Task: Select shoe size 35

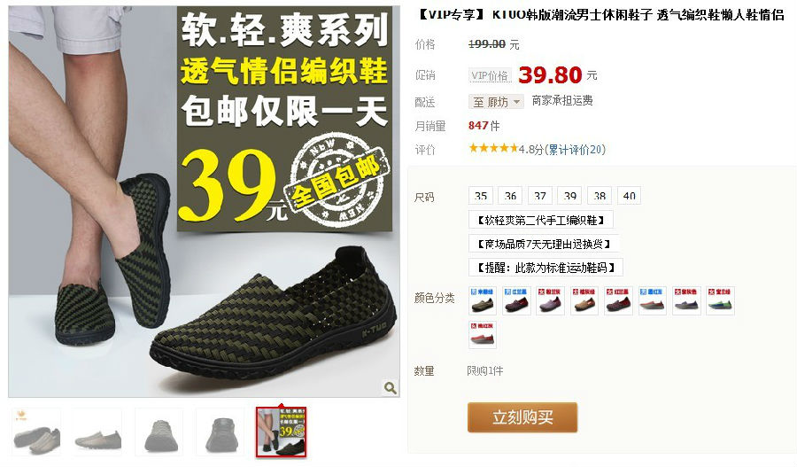Action: pyautogui.click(x=481, y=196)
